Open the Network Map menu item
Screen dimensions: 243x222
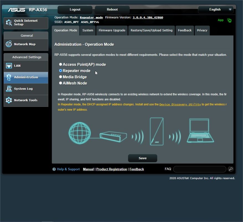pos(26,44)
